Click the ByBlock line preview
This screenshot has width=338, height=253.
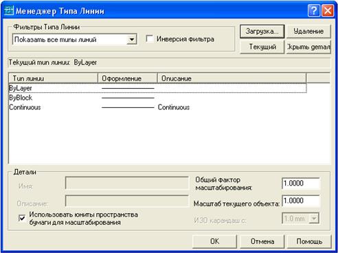[128, 98]
